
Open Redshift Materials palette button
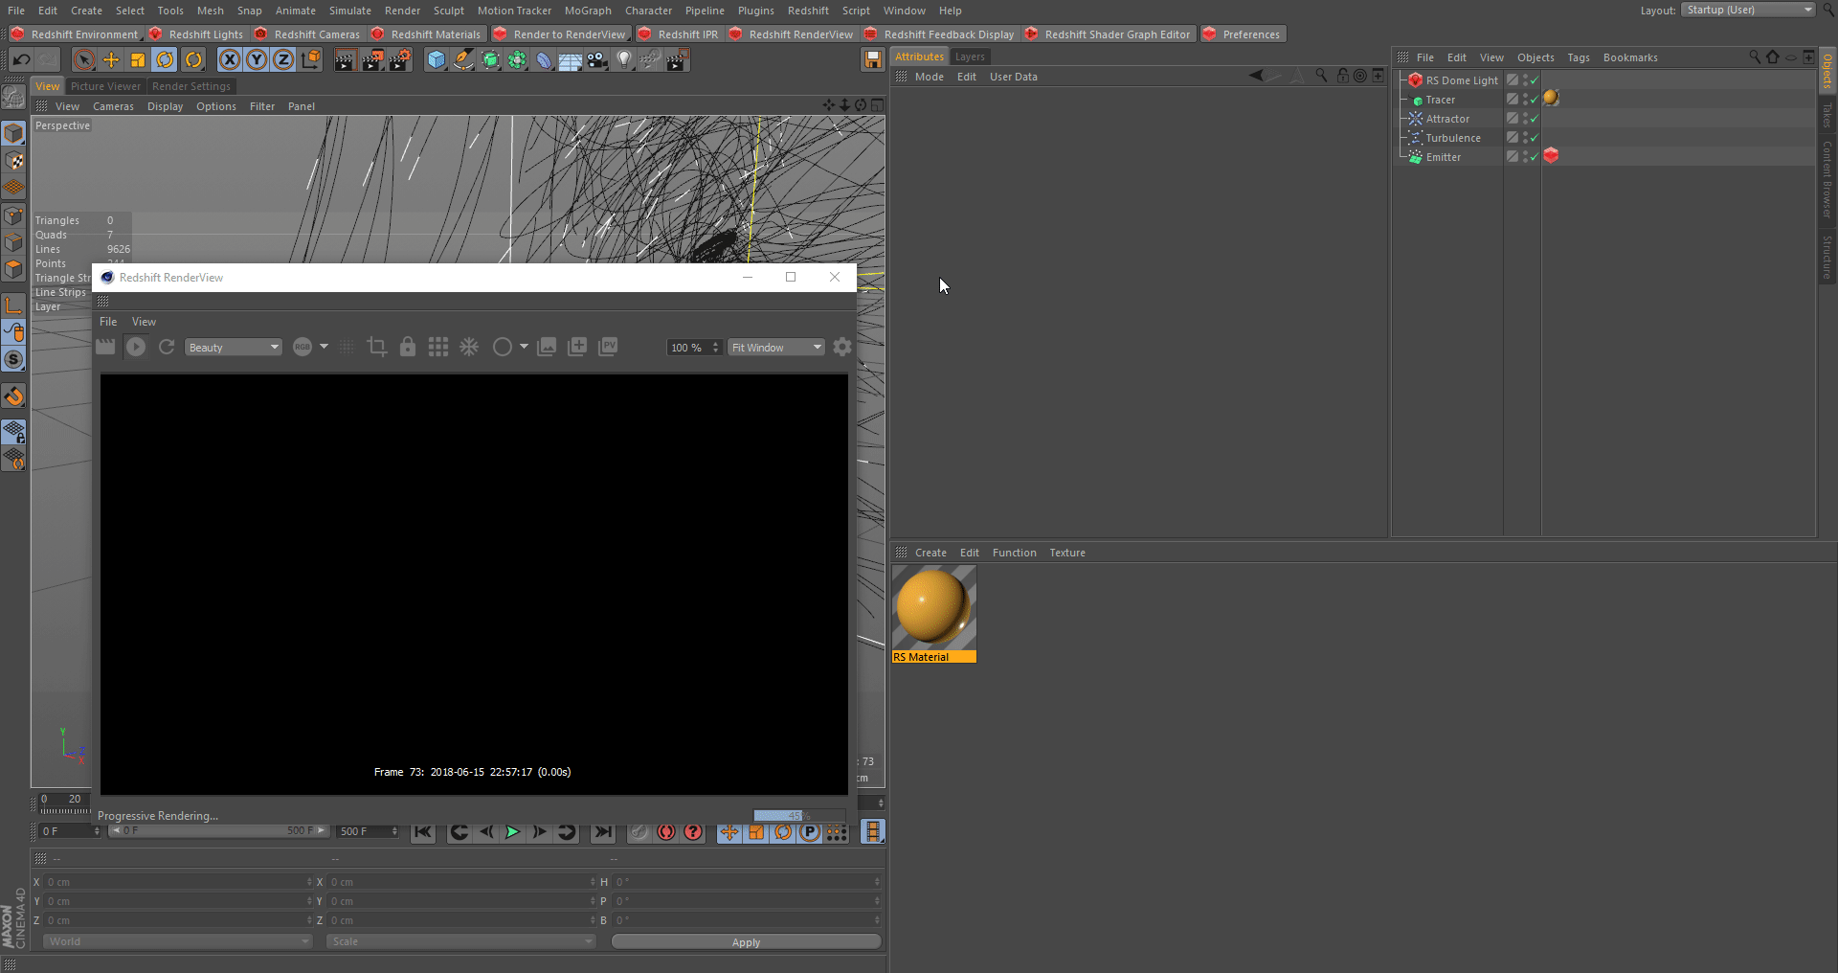[427, 34]
